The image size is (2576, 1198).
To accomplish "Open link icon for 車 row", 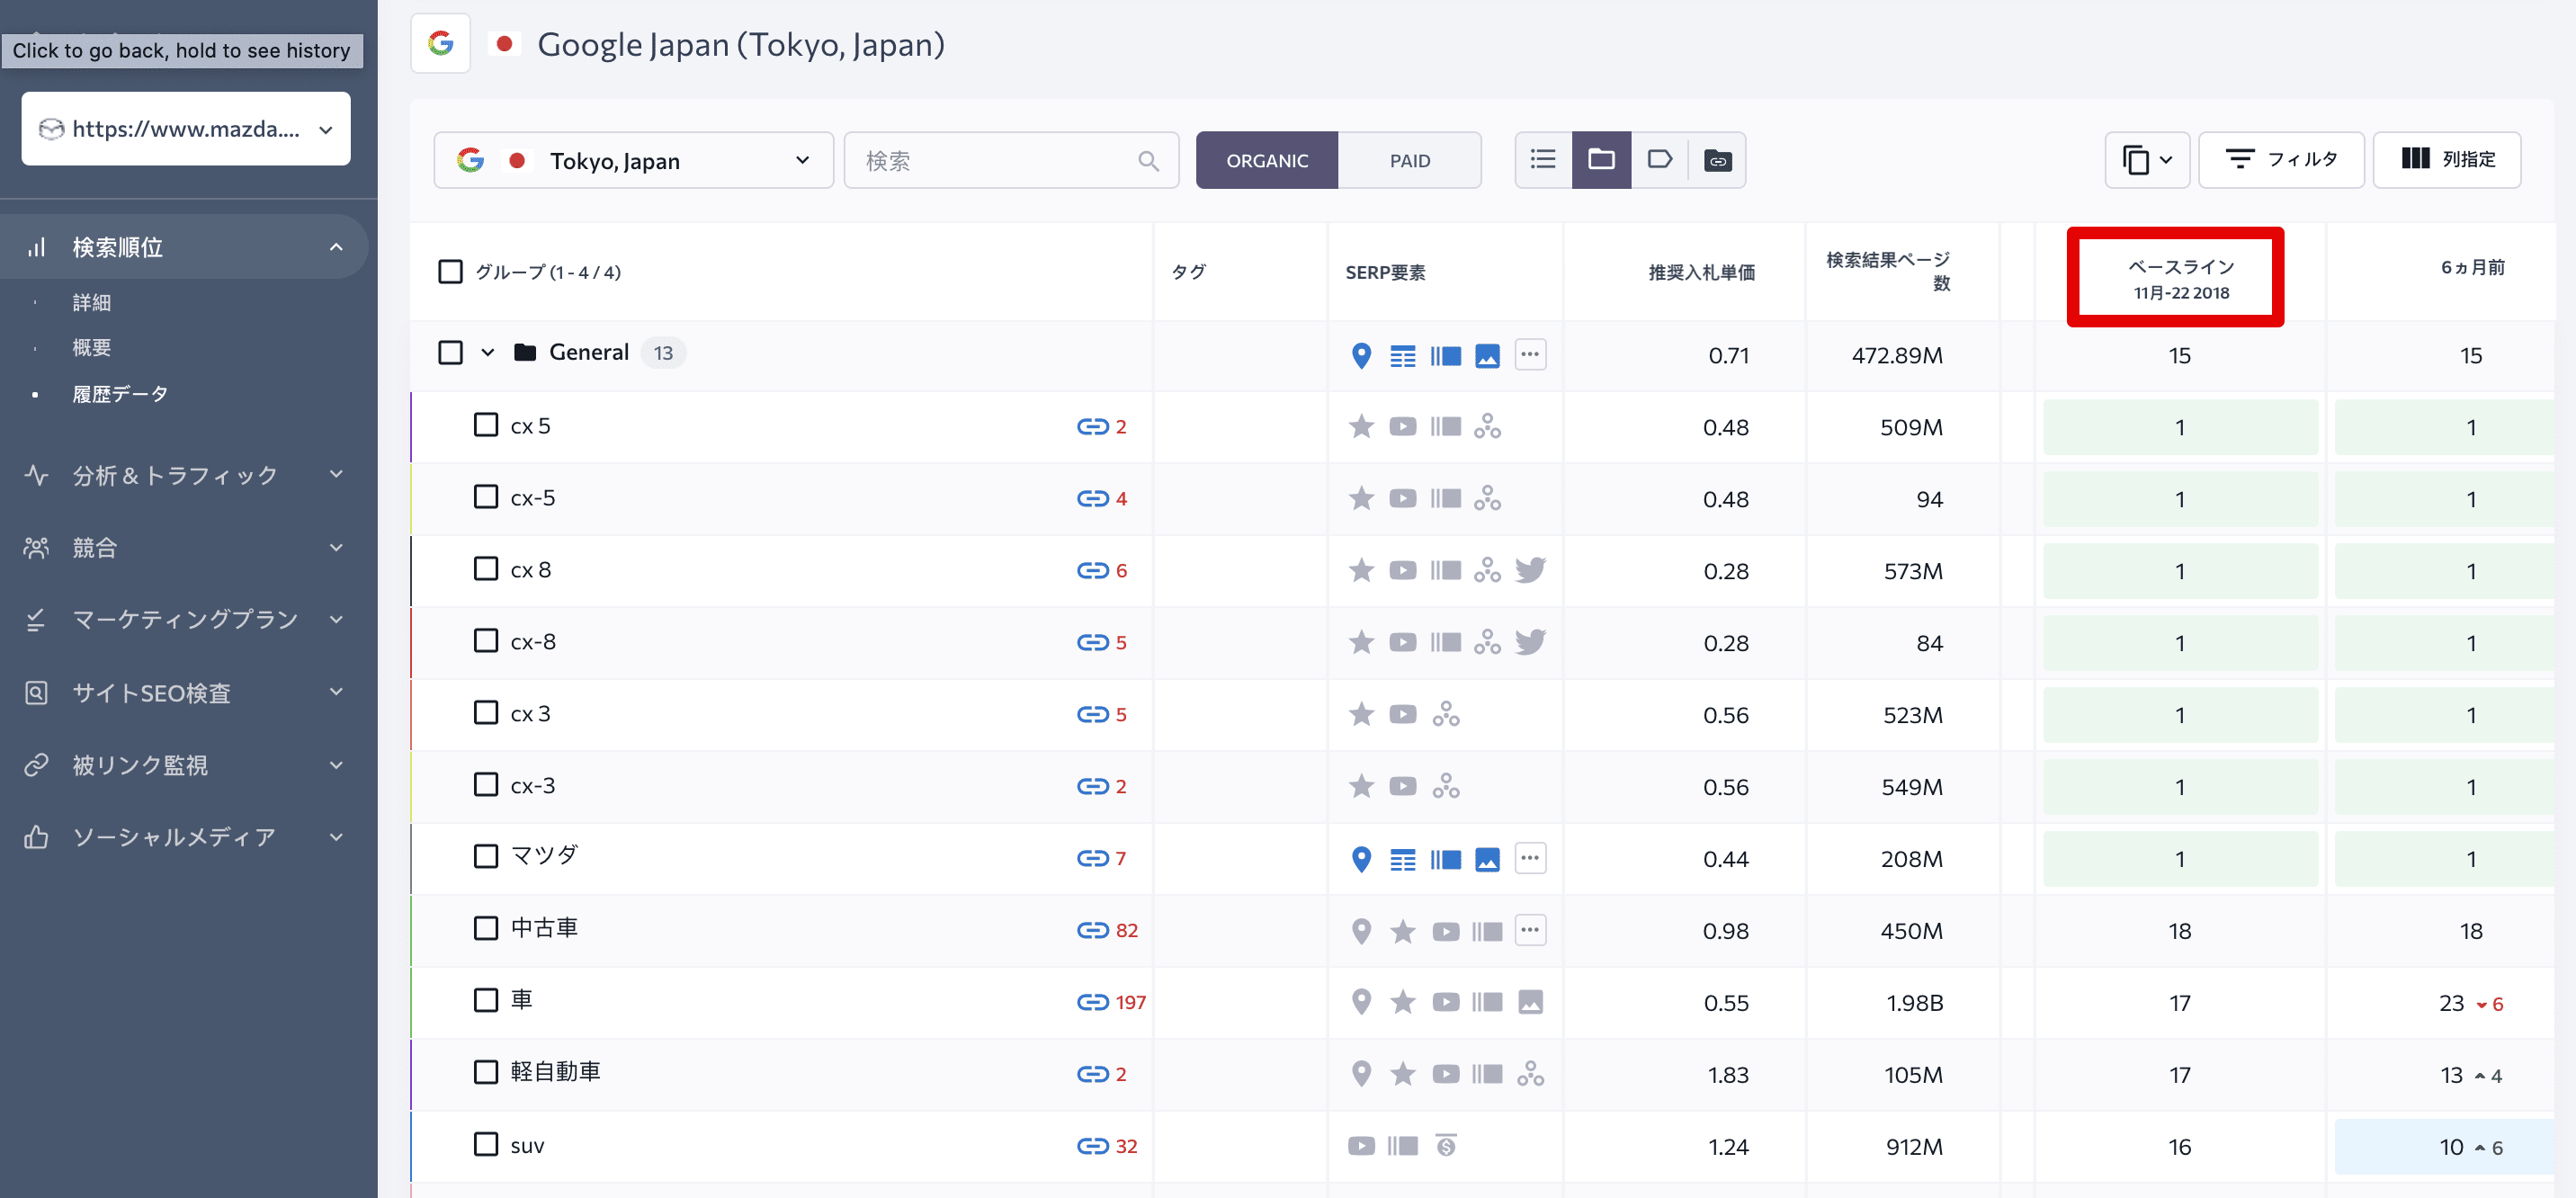I will [1092, 1003].
